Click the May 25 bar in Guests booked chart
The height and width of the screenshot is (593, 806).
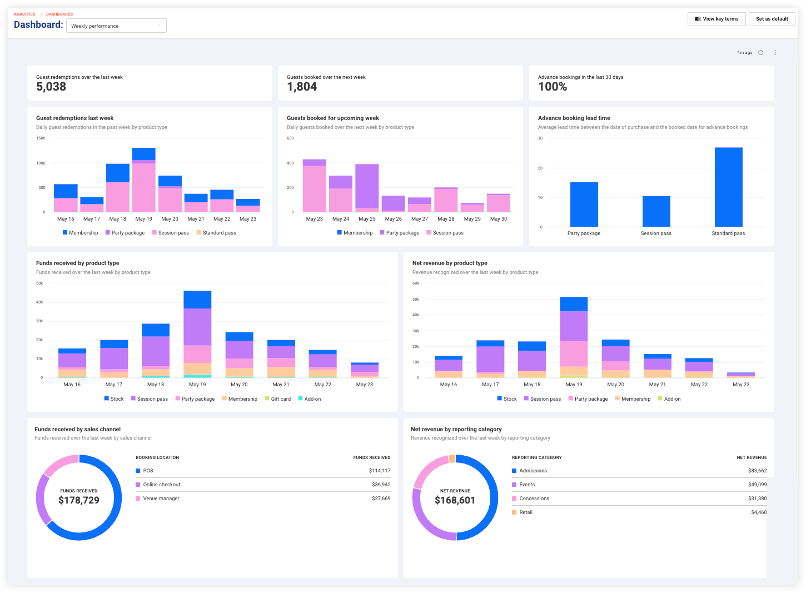click(x=367, y=188)
